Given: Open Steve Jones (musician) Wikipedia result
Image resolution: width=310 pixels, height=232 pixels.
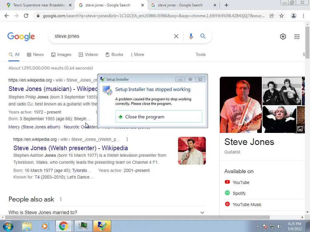Looking at the screenshot, I should coord(53,89).
